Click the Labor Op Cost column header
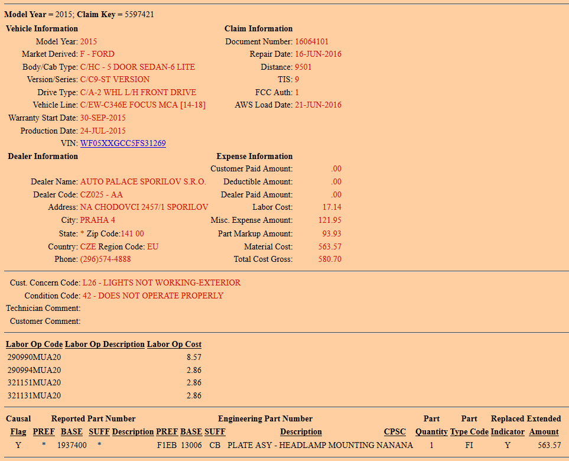Image resolution: width=569 pixels, height=461 pixels. [x=174, y=344]
